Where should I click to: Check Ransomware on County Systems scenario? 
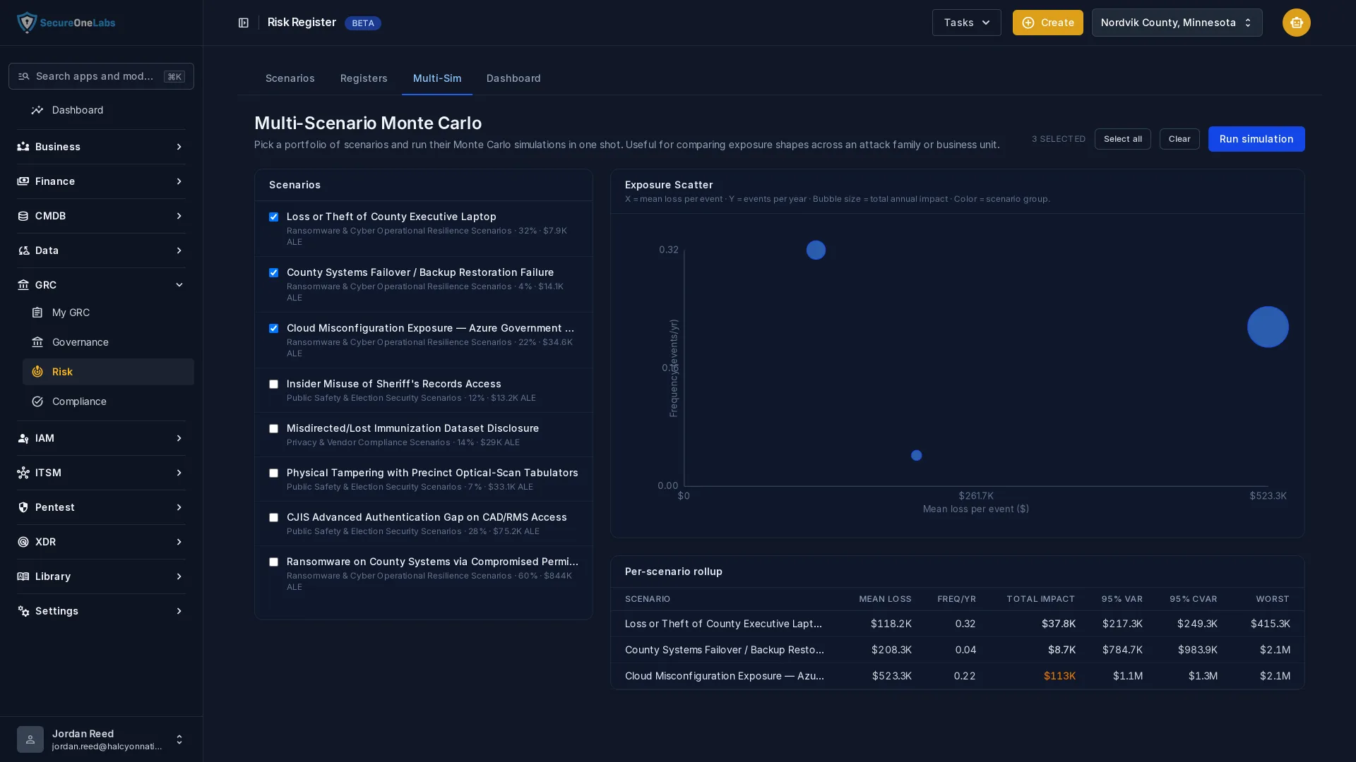point(273,562)
